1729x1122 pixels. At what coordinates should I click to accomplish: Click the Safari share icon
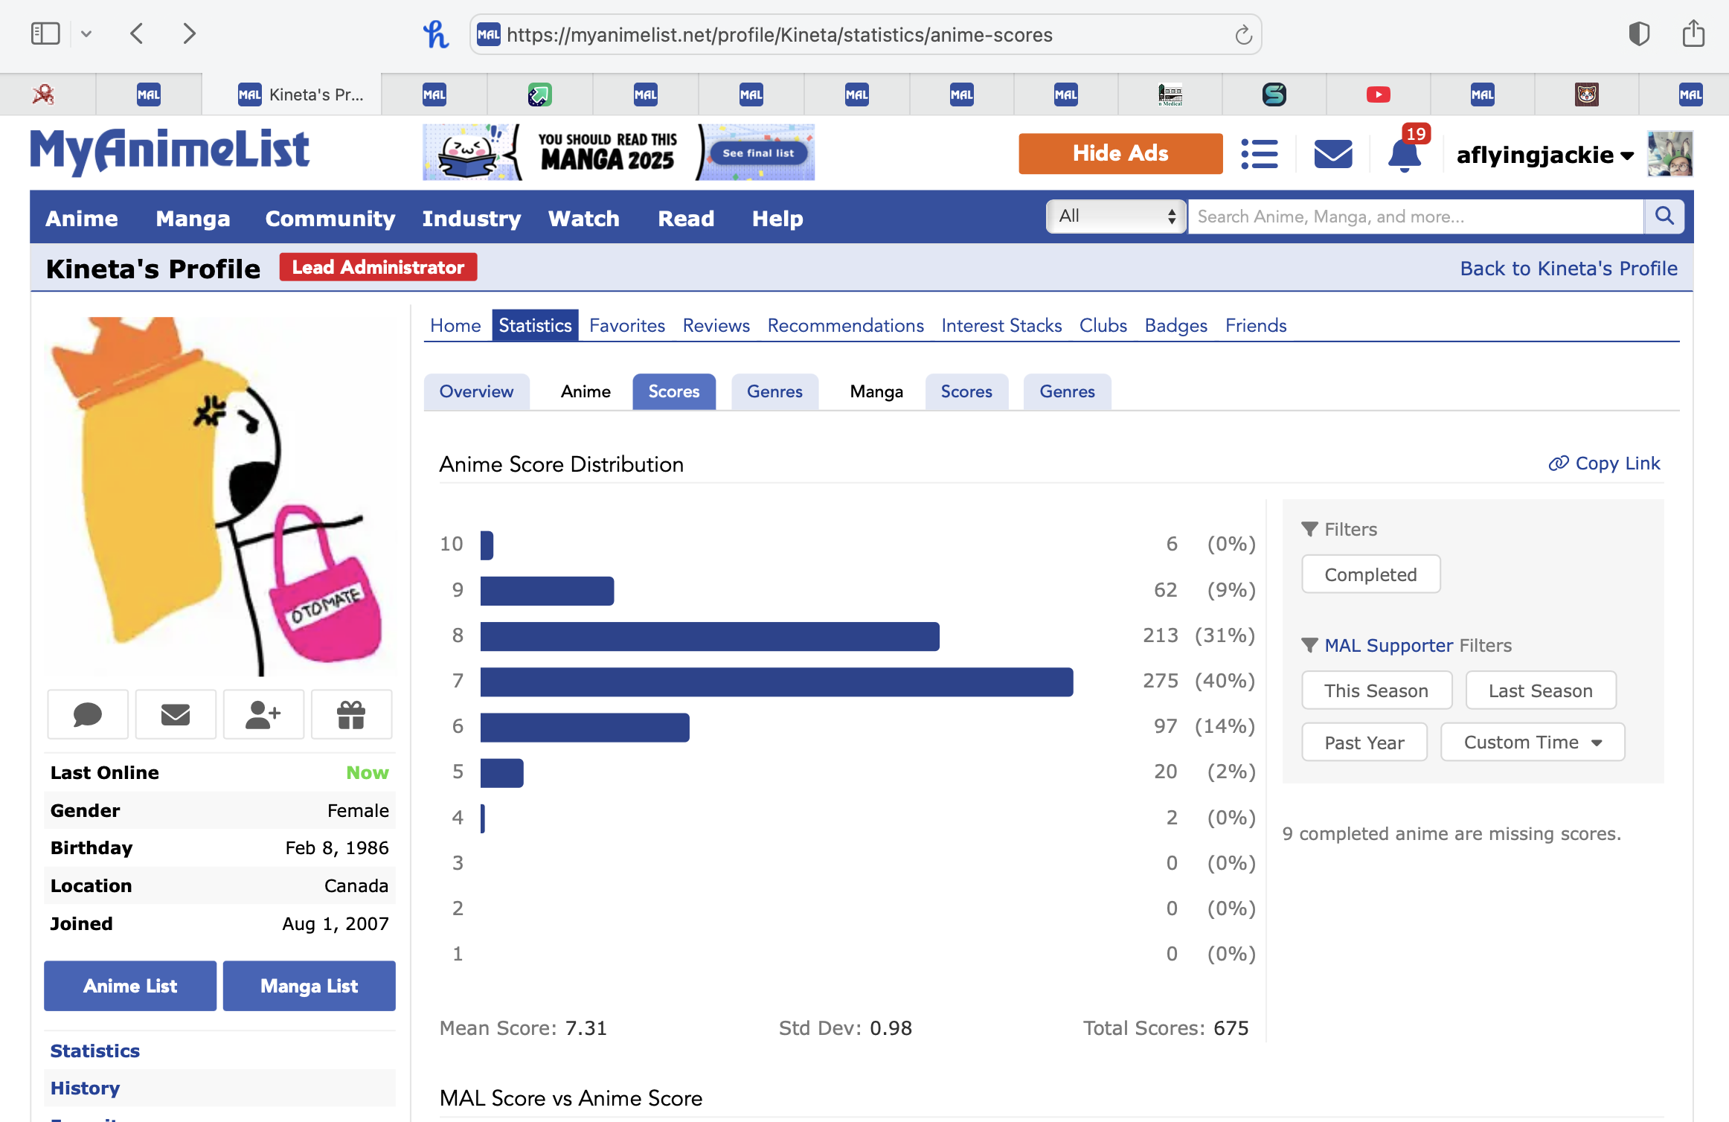pyautogui.click(x=1693, y=34)
